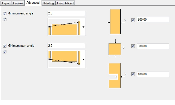Toggle checkbox below Minimum end angle
This screenshot has width=175, height=105.
5,19
